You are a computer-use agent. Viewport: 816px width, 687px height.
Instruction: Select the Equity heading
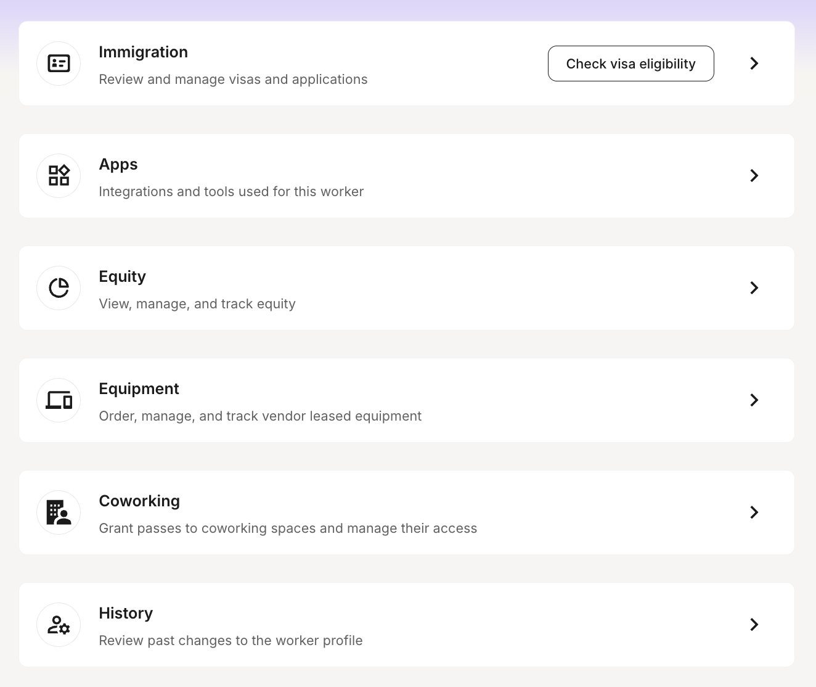[x=122, y=277]
